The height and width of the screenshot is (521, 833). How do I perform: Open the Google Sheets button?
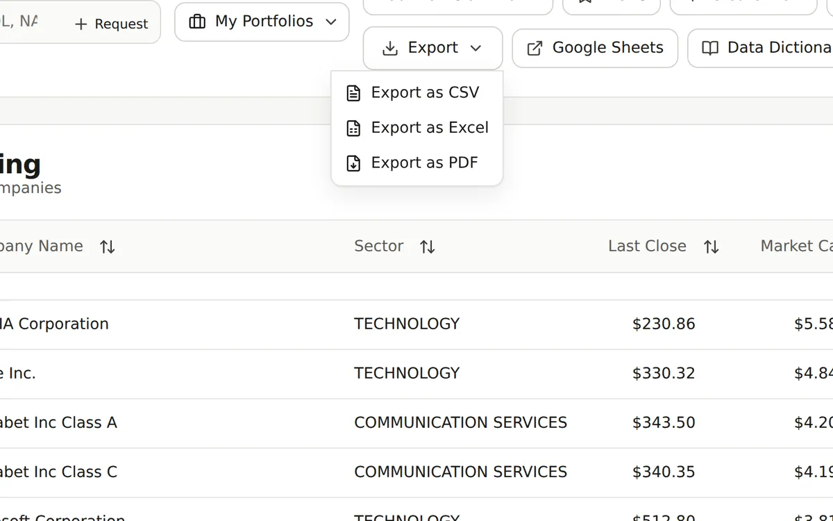(595, 48)
